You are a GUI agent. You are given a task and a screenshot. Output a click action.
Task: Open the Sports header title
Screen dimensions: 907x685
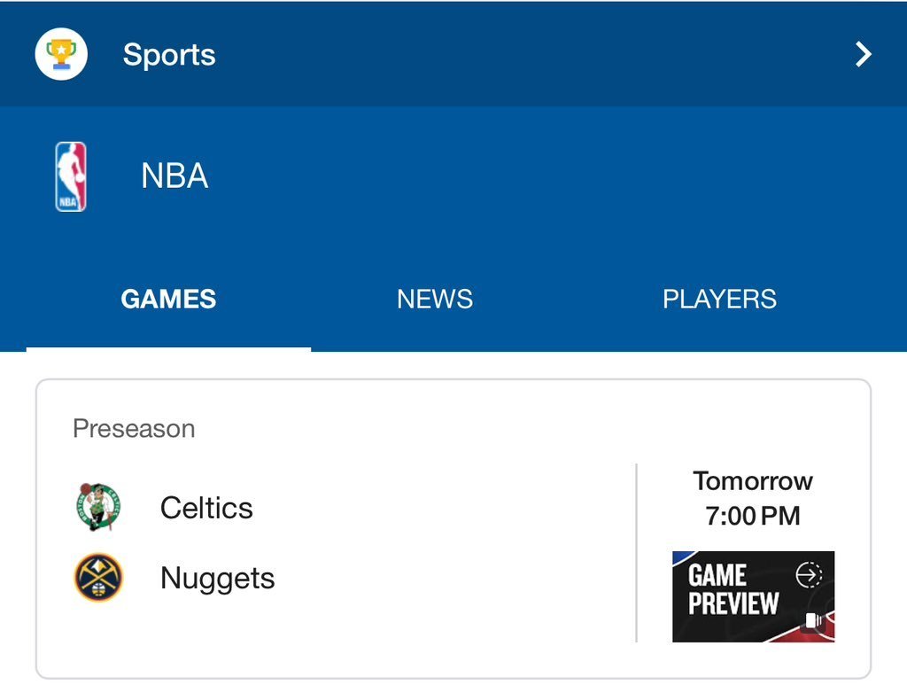[169, 55]
